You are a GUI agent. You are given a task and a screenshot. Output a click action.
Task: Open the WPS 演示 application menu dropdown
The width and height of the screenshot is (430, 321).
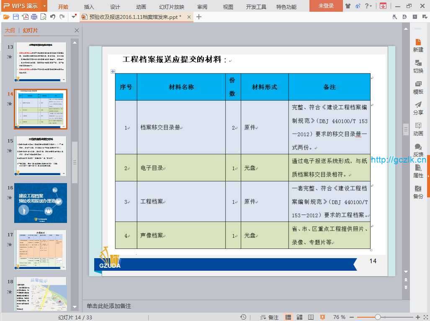[23, 6]
